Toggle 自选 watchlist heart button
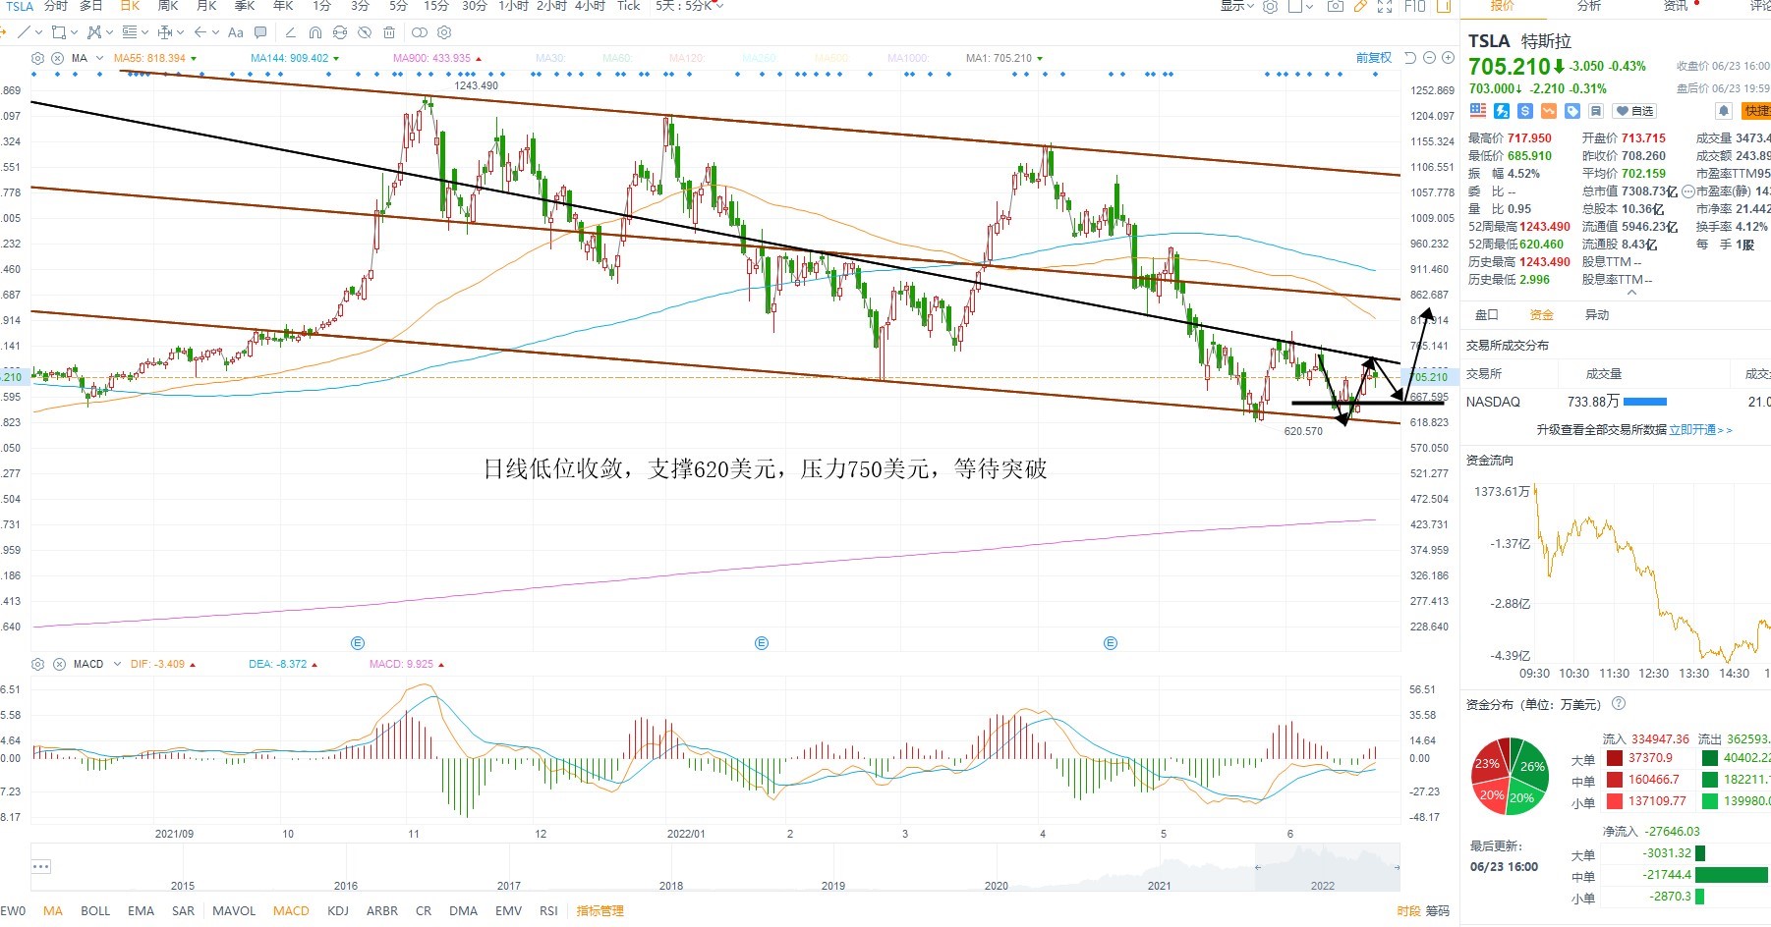1771x927 pixels. (x=1634, y=111)
